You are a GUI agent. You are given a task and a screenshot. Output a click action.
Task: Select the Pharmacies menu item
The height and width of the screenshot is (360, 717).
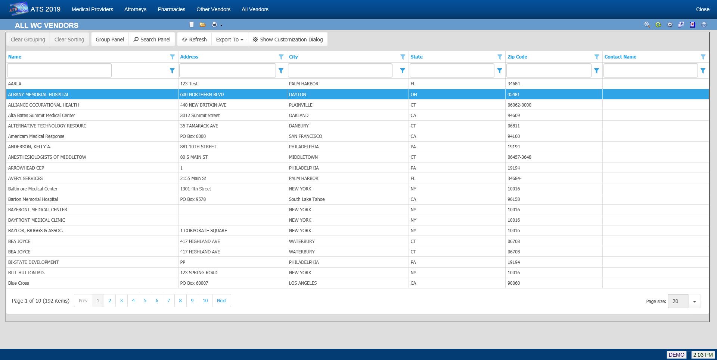pos(171,9)
